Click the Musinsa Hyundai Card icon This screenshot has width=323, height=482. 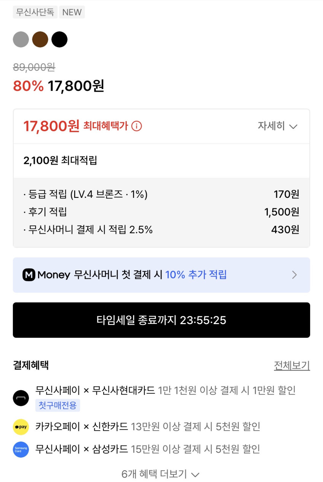(x=21, y=398)
